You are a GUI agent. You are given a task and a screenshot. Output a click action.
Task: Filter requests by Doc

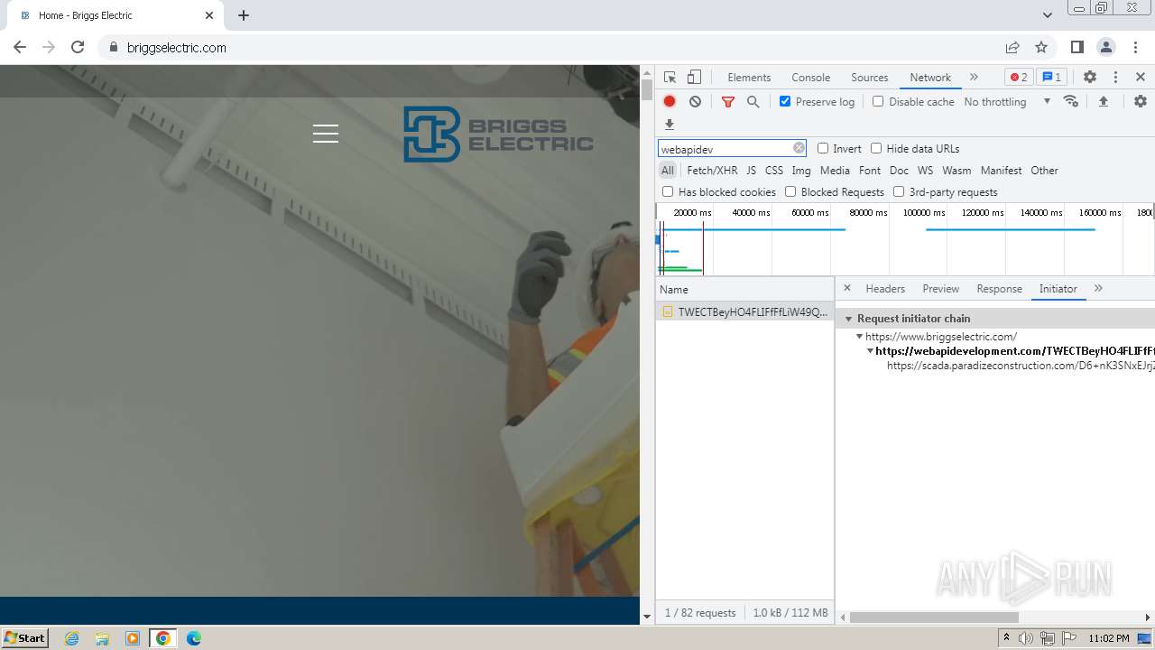point(899,170)
